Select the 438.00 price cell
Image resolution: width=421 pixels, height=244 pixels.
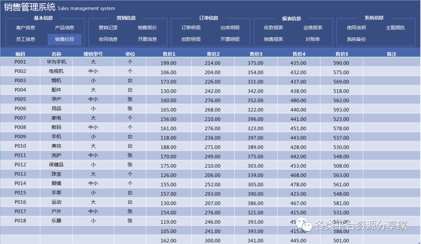coord(299,90)
